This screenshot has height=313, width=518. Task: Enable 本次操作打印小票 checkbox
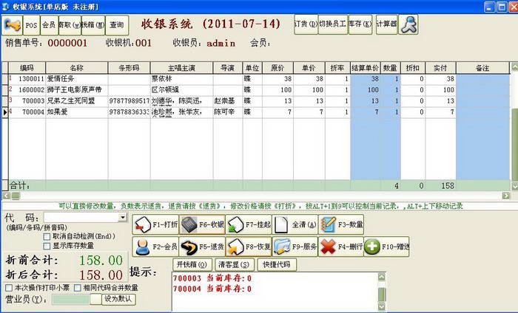(9, 288)
